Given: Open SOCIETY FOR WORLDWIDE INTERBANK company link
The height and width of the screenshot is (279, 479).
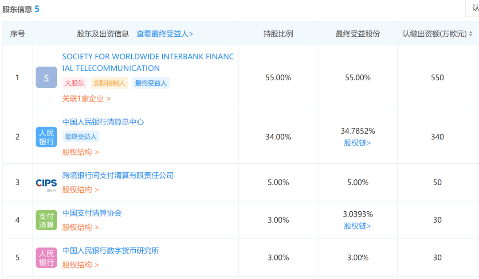Looking at the screenshot, I should tap(148, 62).
